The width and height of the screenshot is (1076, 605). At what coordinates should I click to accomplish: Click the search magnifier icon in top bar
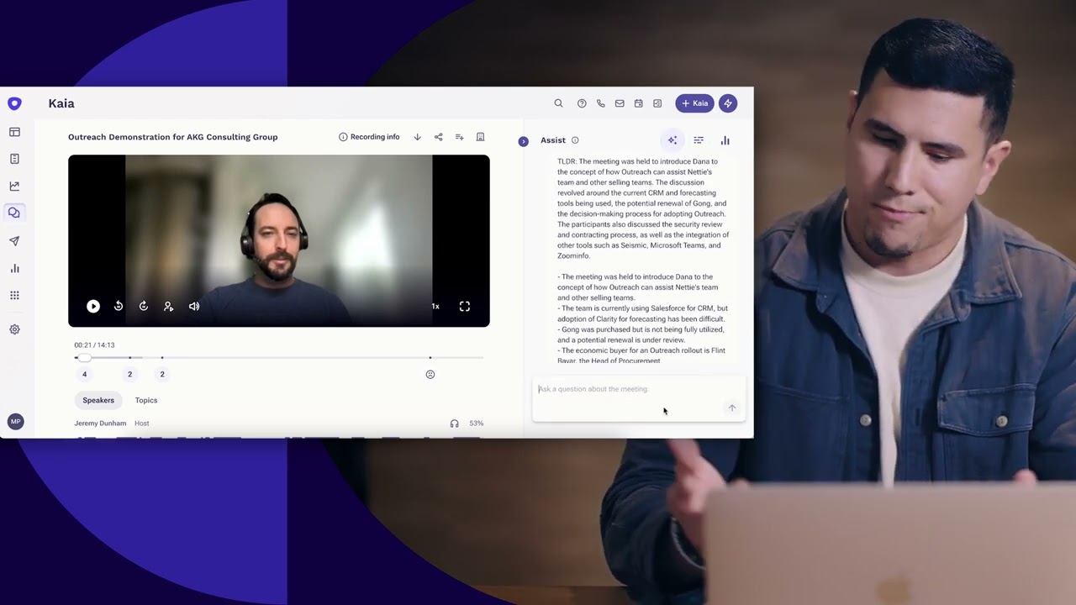558,103
